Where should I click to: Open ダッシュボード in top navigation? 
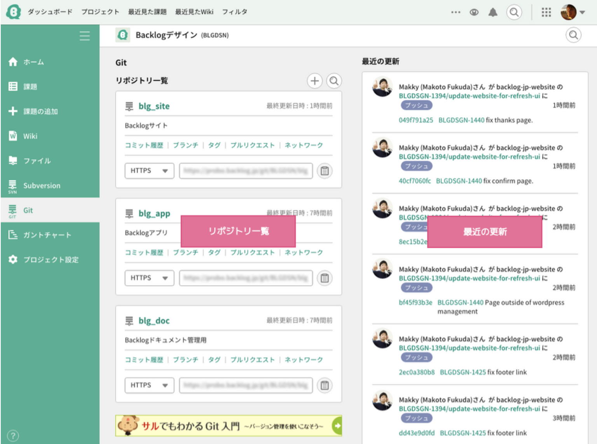pyautogui.click(x=50, y=12)
